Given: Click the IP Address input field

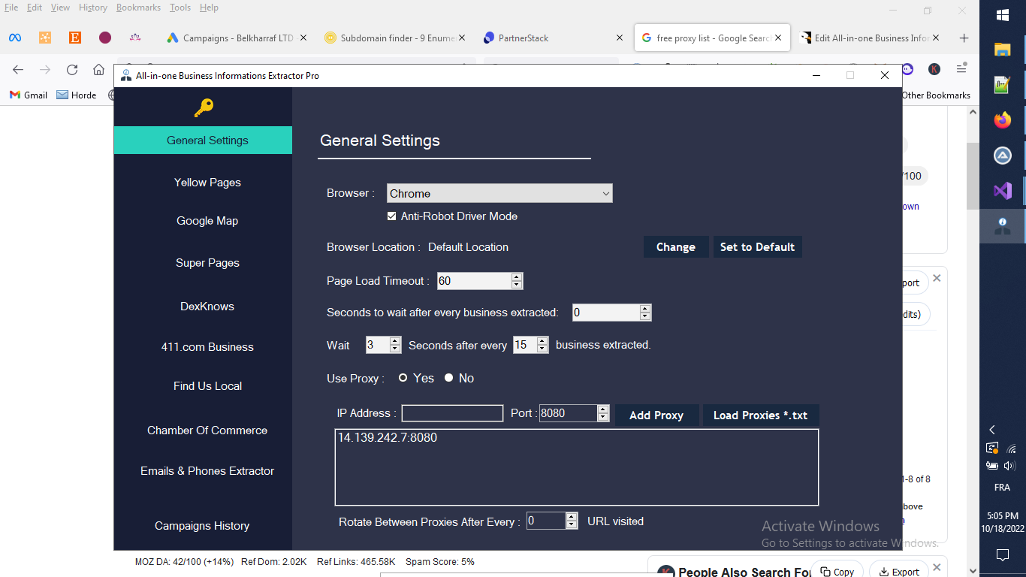Looking at the screenshot, I should pos(452,413).
